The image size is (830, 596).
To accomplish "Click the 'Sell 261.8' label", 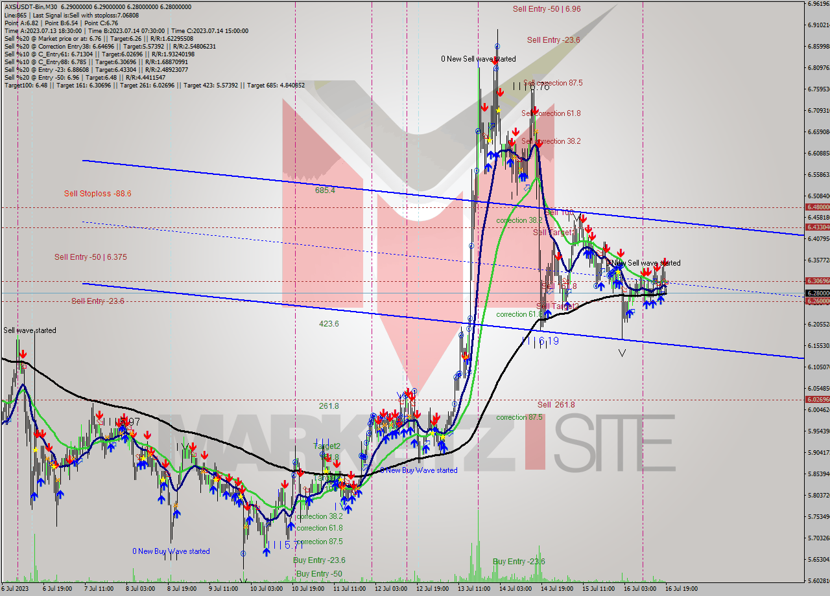I will click(556, 404).
